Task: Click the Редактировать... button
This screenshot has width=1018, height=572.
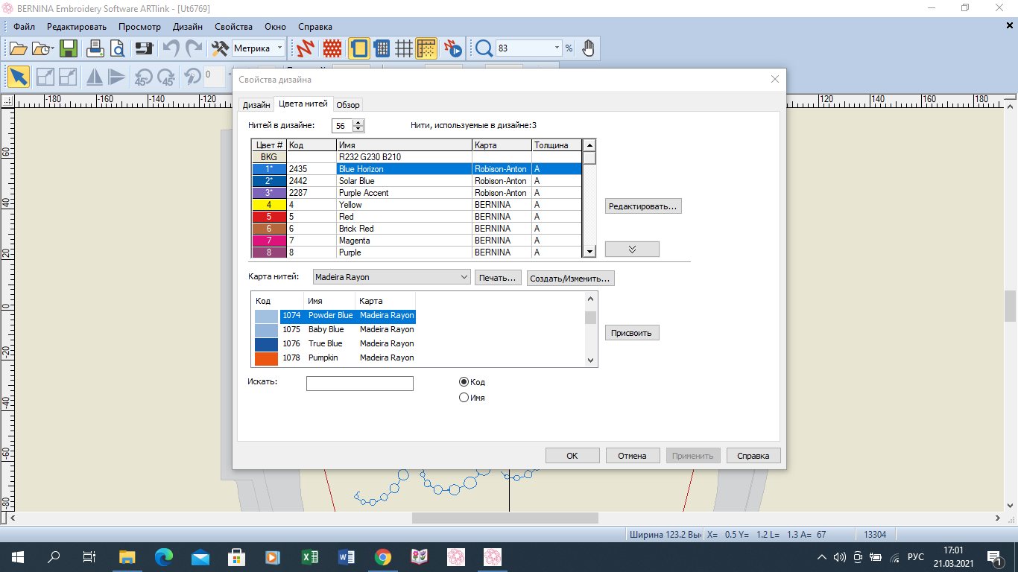Action: click(x=643, y=206)
